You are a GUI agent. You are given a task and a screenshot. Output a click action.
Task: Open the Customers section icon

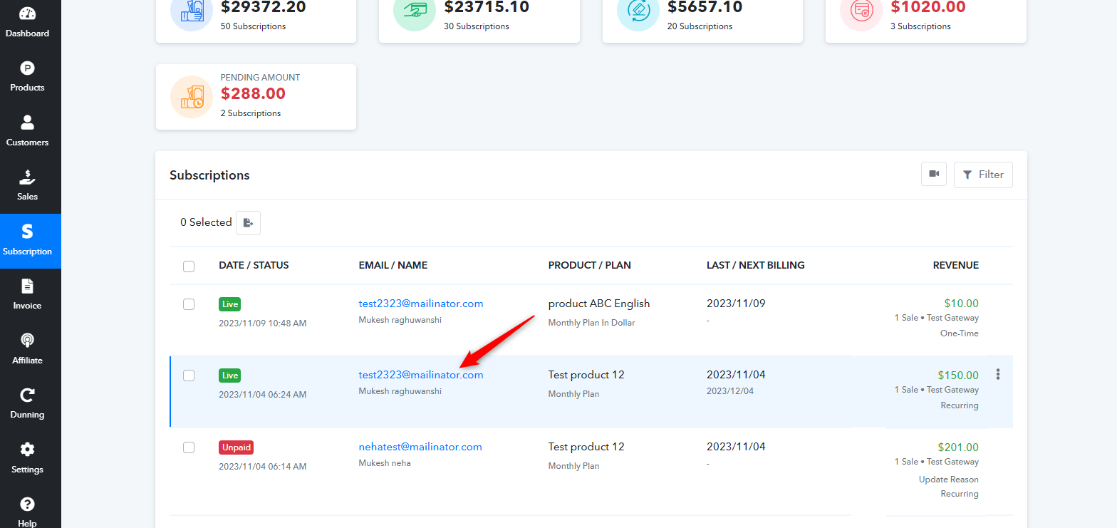point(27,123)
